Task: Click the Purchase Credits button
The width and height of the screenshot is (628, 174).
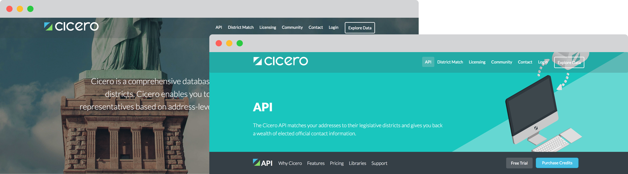Action: 557,163
